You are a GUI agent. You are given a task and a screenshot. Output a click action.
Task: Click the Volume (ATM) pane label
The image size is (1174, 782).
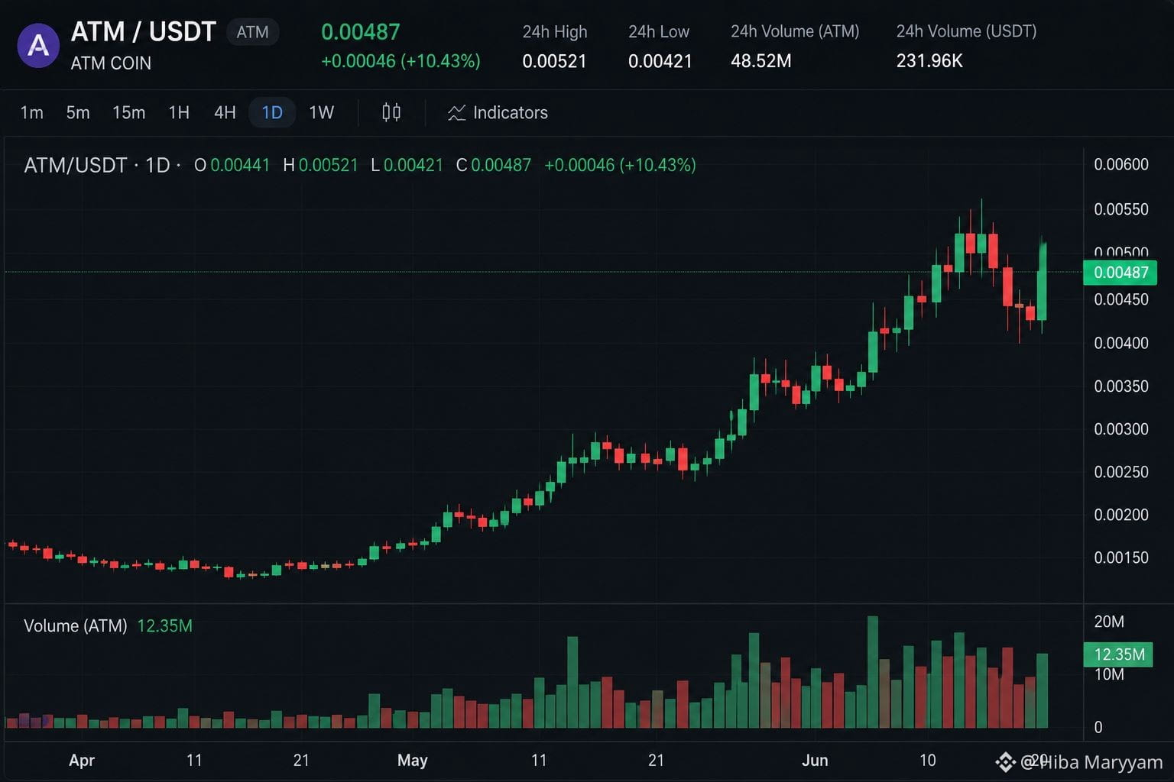(x=76, y=626)
